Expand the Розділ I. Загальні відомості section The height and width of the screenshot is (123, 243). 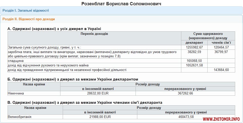tap(26, 10)
